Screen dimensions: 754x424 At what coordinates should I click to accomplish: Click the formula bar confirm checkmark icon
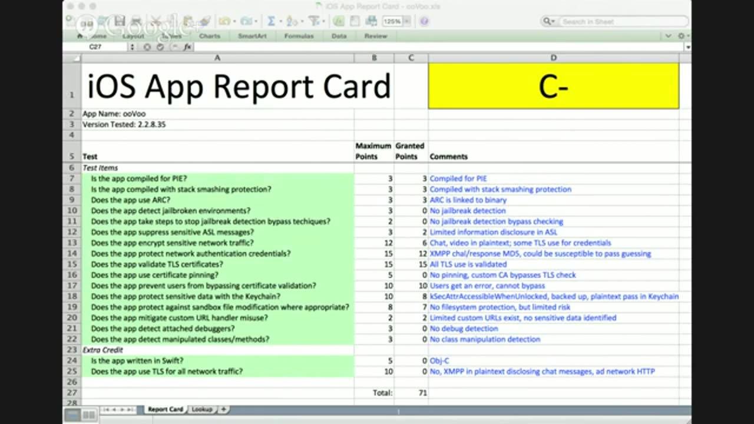tap(160, 47)
